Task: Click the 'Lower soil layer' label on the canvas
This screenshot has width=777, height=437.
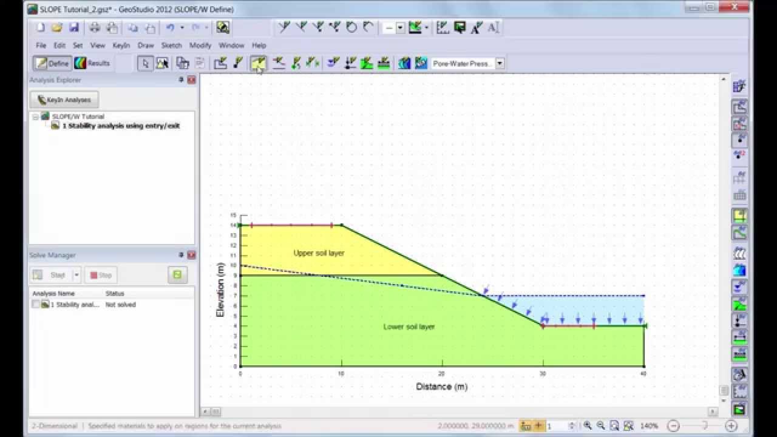Action: [x=409, y=327]
